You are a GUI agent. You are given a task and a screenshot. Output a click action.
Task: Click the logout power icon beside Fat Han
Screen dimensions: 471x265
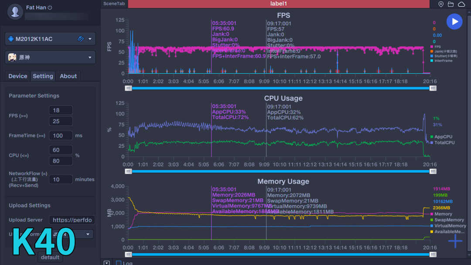pos(50,7)
